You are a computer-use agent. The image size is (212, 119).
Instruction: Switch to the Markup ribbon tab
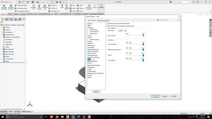tap(16, 14)
